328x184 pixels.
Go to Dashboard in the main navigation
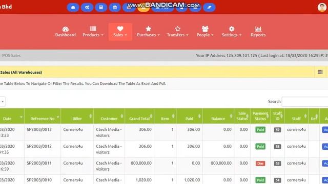click(x=66, y=32)
